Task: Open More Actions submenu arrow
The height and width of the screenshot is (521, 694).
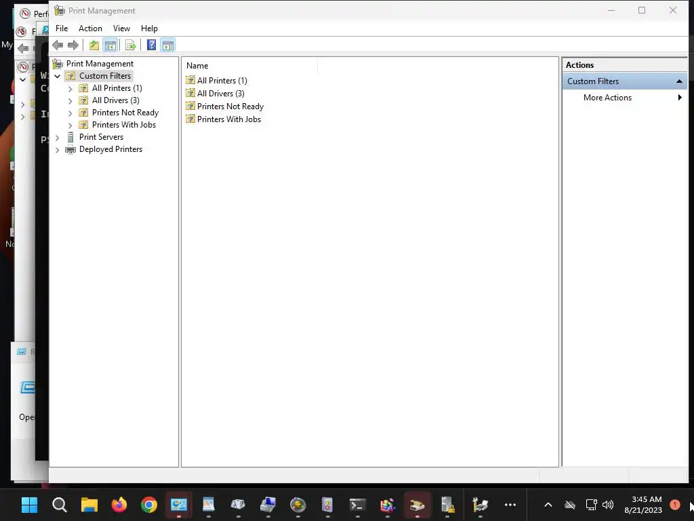Action: [x=680, y=98]
